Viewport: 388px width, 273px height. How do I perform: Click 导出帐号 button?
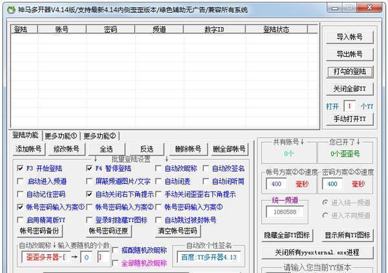[349, 54]
